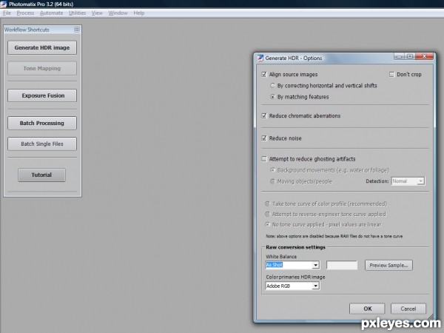The image size is (444, 333).
Task: Toggle Reduce chromatic aberrations checkbox
Action: point(264,115)
